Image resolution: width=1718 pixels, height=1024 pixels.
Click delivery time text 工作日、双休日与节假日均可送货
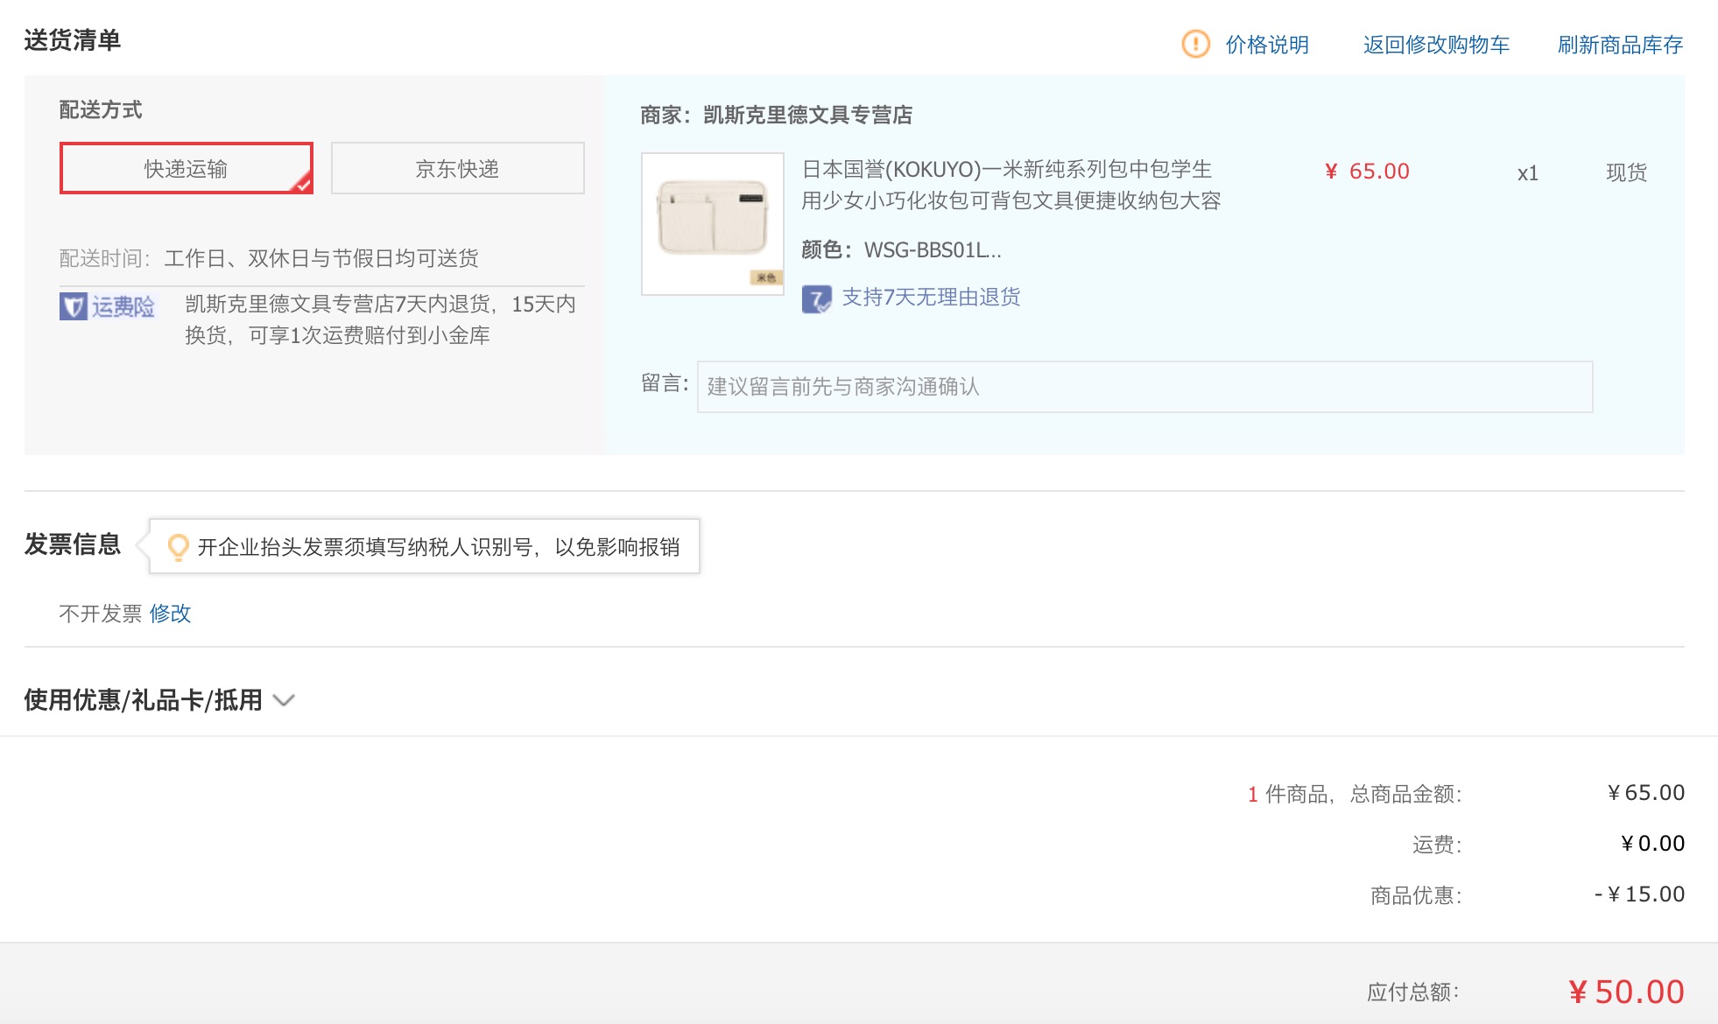(321, 258)
